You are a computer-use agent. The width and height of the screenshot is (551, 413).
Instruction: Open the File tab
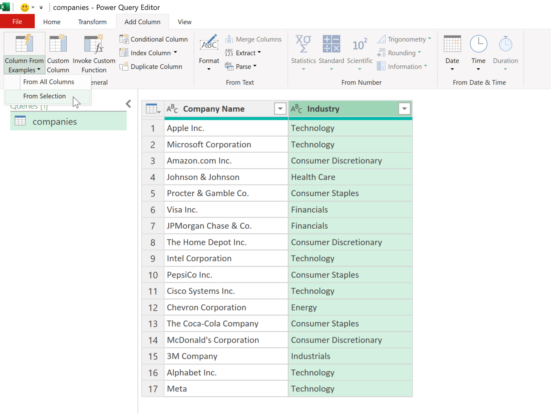[17, 22]
